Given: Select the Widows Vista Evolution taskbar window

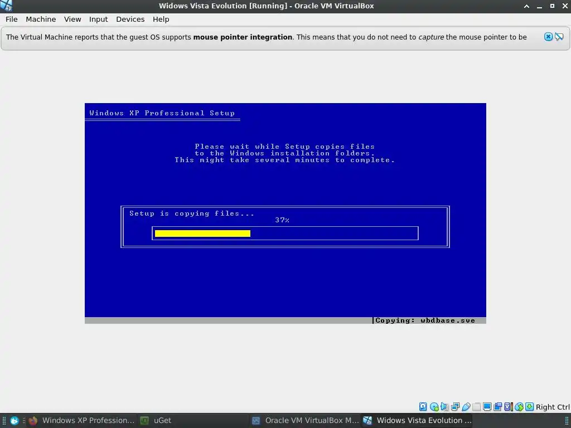Looking at the screenshot, I should click(x=417, y=420).
